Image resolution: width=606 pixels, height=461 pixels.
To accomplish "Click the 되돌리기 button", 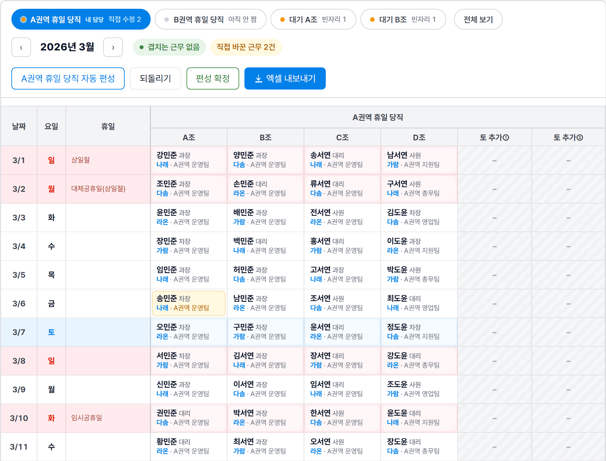I will click(x=156, y=78).
